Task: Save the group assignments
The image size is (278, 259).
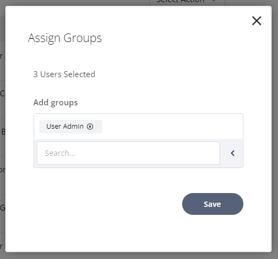Action: 212,204
